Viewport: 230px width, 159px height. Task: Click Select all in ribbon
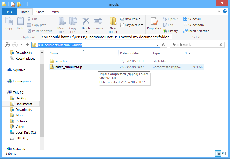tap(192, 19)
